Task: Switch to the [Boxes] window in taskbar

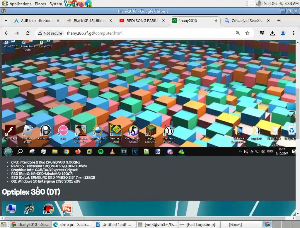Action: [241, 224]
